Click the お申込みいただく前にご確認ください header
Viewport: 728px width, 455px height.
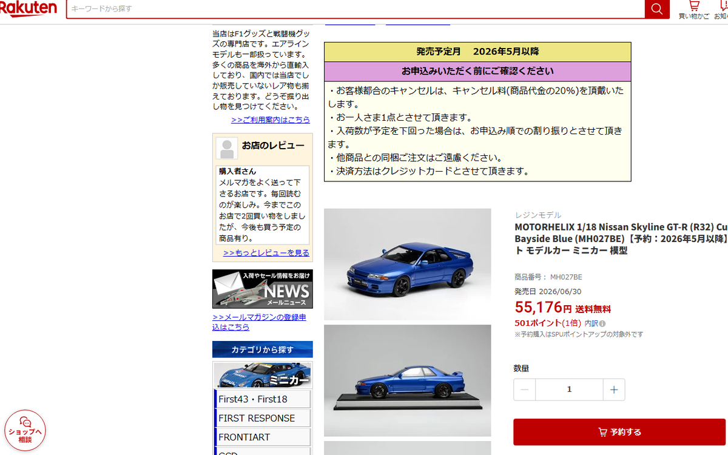pyautogui.click(x=477, y=71)
